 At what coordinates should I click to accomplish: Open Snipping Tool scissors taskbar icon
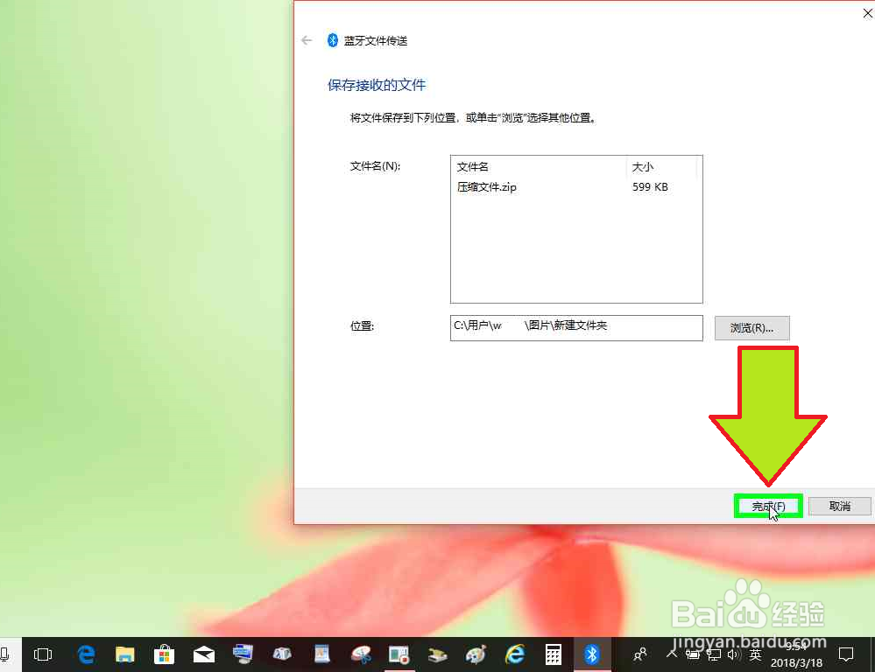tap(361, 654)
